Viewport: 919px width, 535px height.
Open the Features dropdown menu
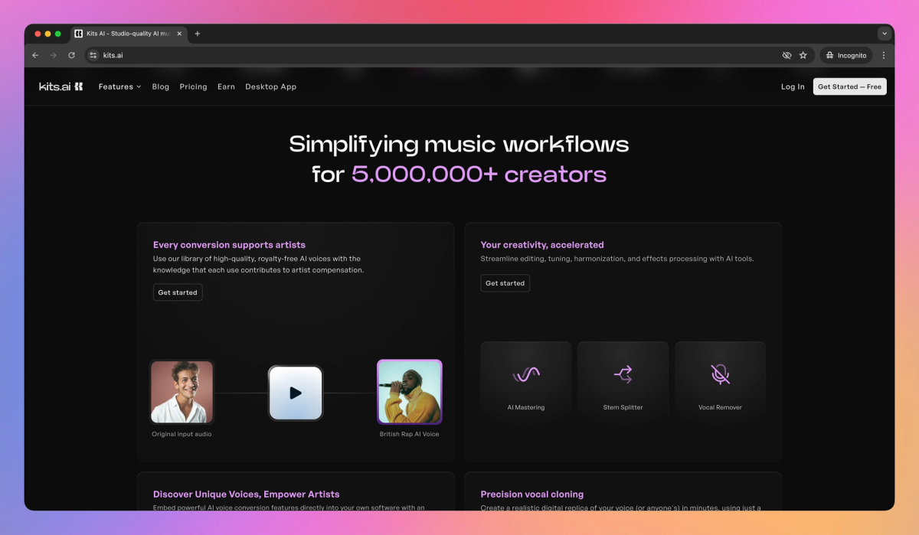point(119,86)
